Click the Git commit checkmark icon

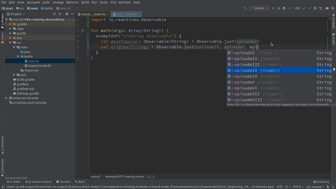[309, 8]
